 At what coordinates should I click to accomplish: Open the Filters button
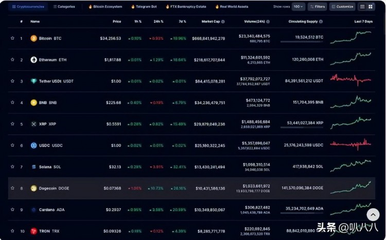pos(318,7)
